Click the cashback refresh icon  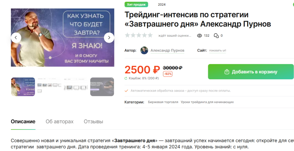pyautogui.click(x=126, y=78)
